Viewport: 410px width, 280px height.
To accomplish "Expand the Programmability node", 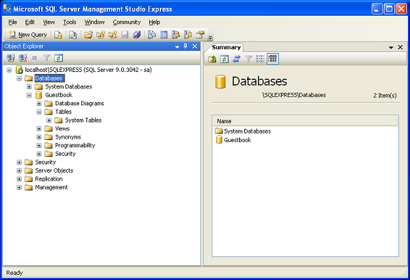I will coord(39,145).
